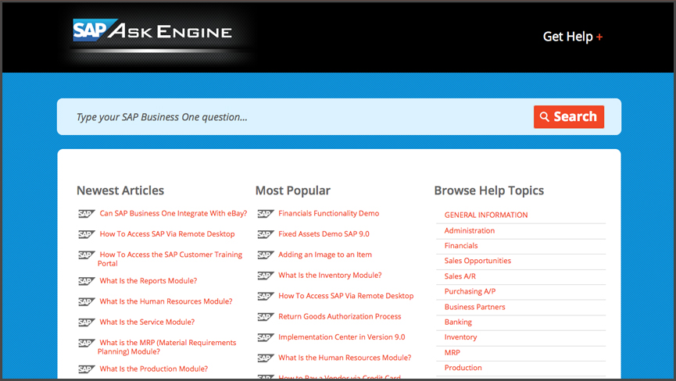This screenshot has width=676, height=381.
Task: Click SAP icon beside Service Module article
Action: 86,323
